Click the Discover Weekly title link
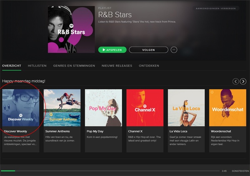Viewport: 250px width, 176px height. (15, 131)
